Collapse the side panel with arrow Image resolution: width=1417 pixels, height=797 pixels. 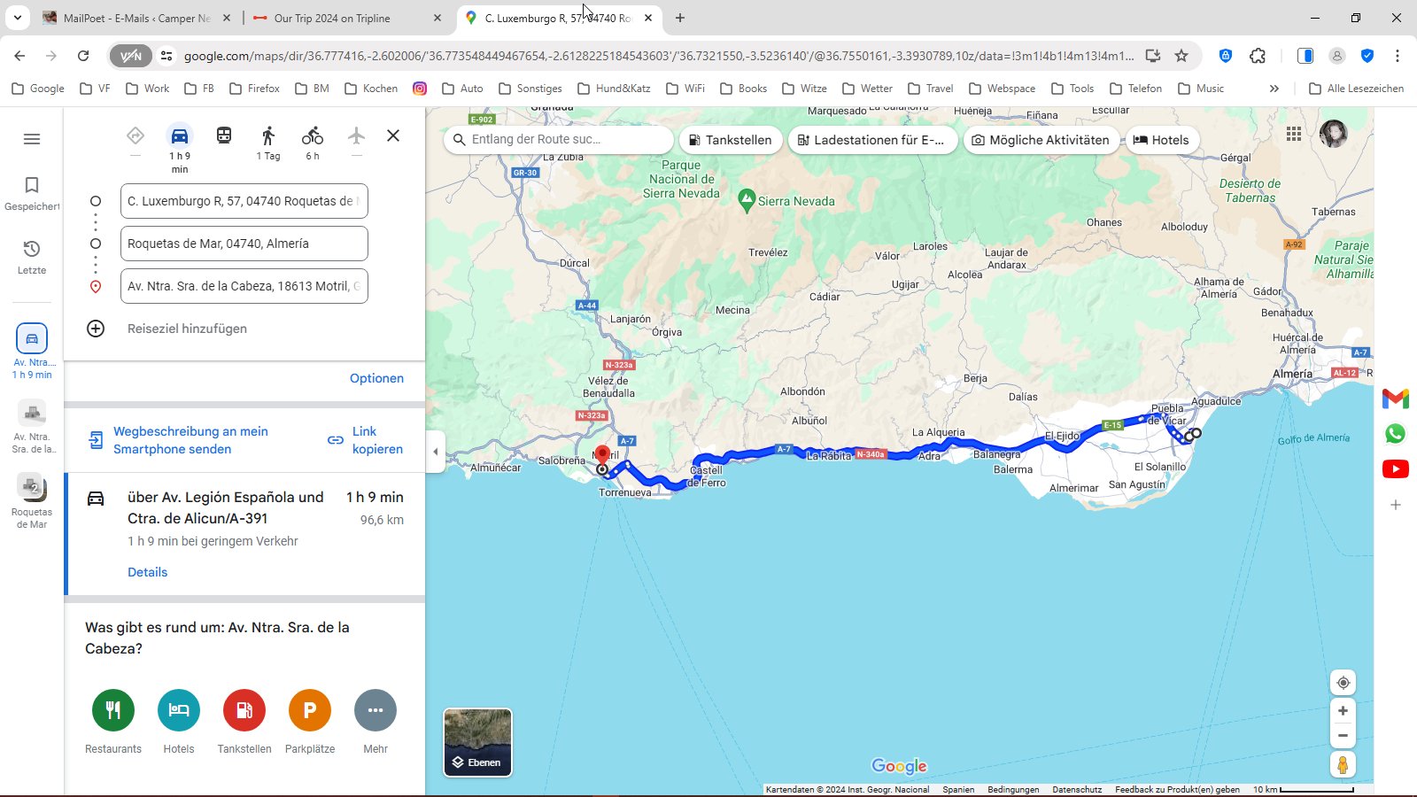click(x=435, y=452)
